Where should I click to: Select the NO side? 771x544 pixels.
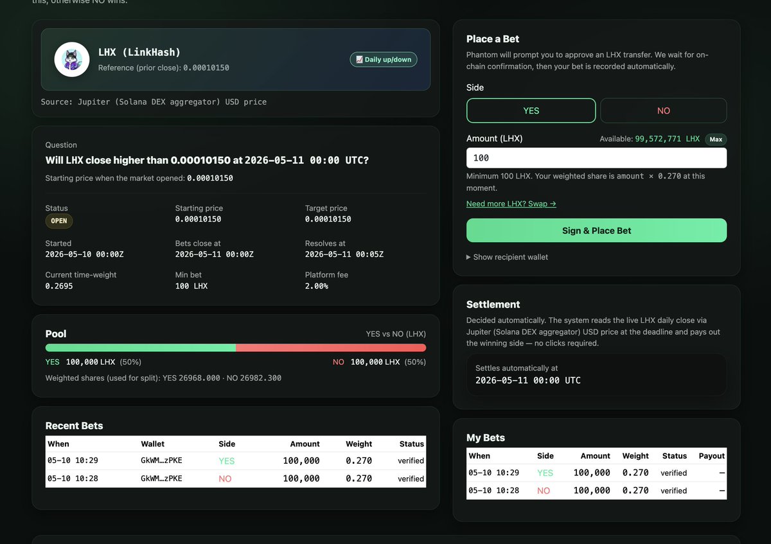[x=664, y=110]
